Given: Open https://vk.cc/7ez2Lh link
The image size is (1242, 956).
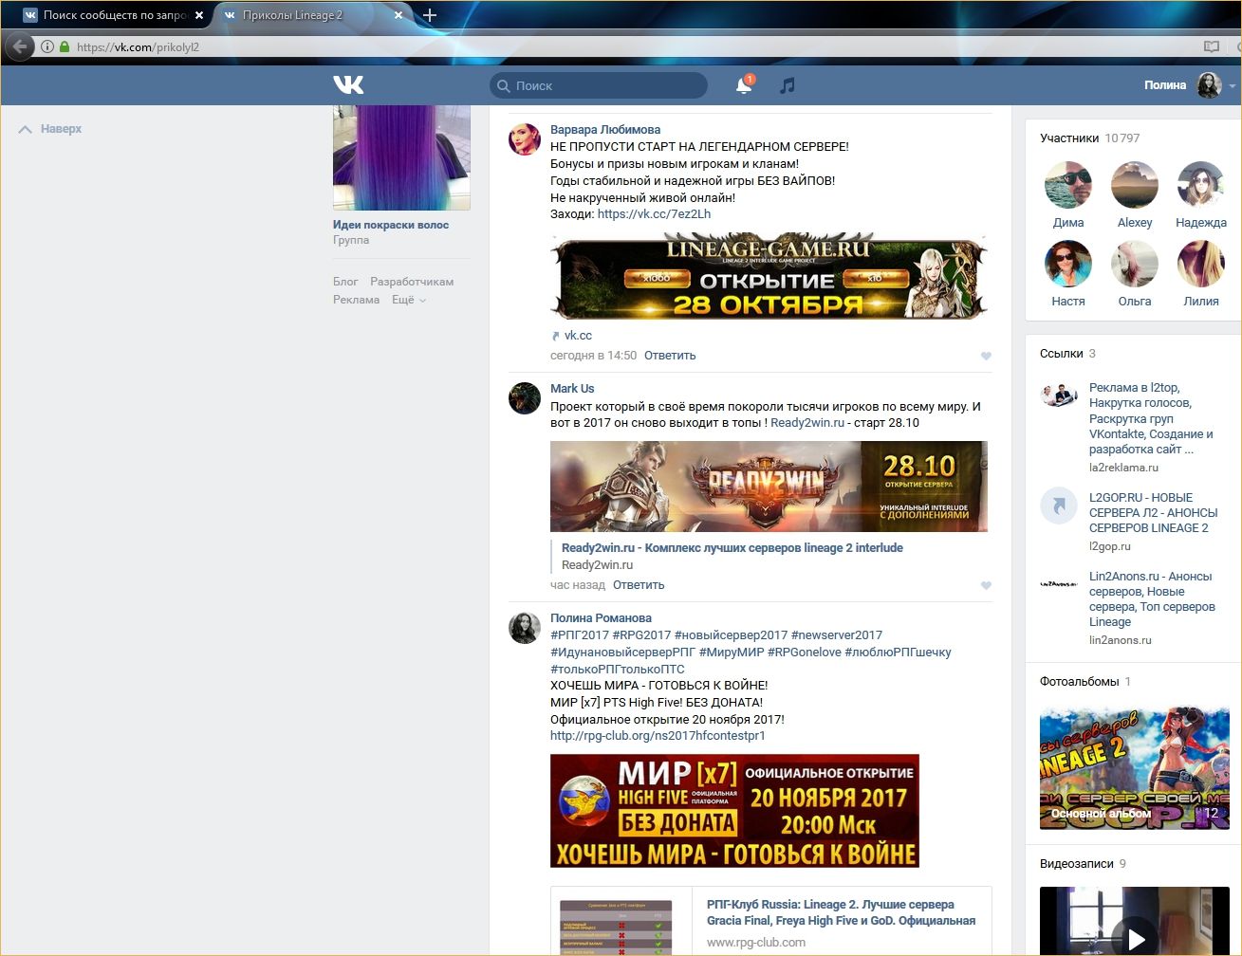Looking at the screenshot, I should [654, 214].
